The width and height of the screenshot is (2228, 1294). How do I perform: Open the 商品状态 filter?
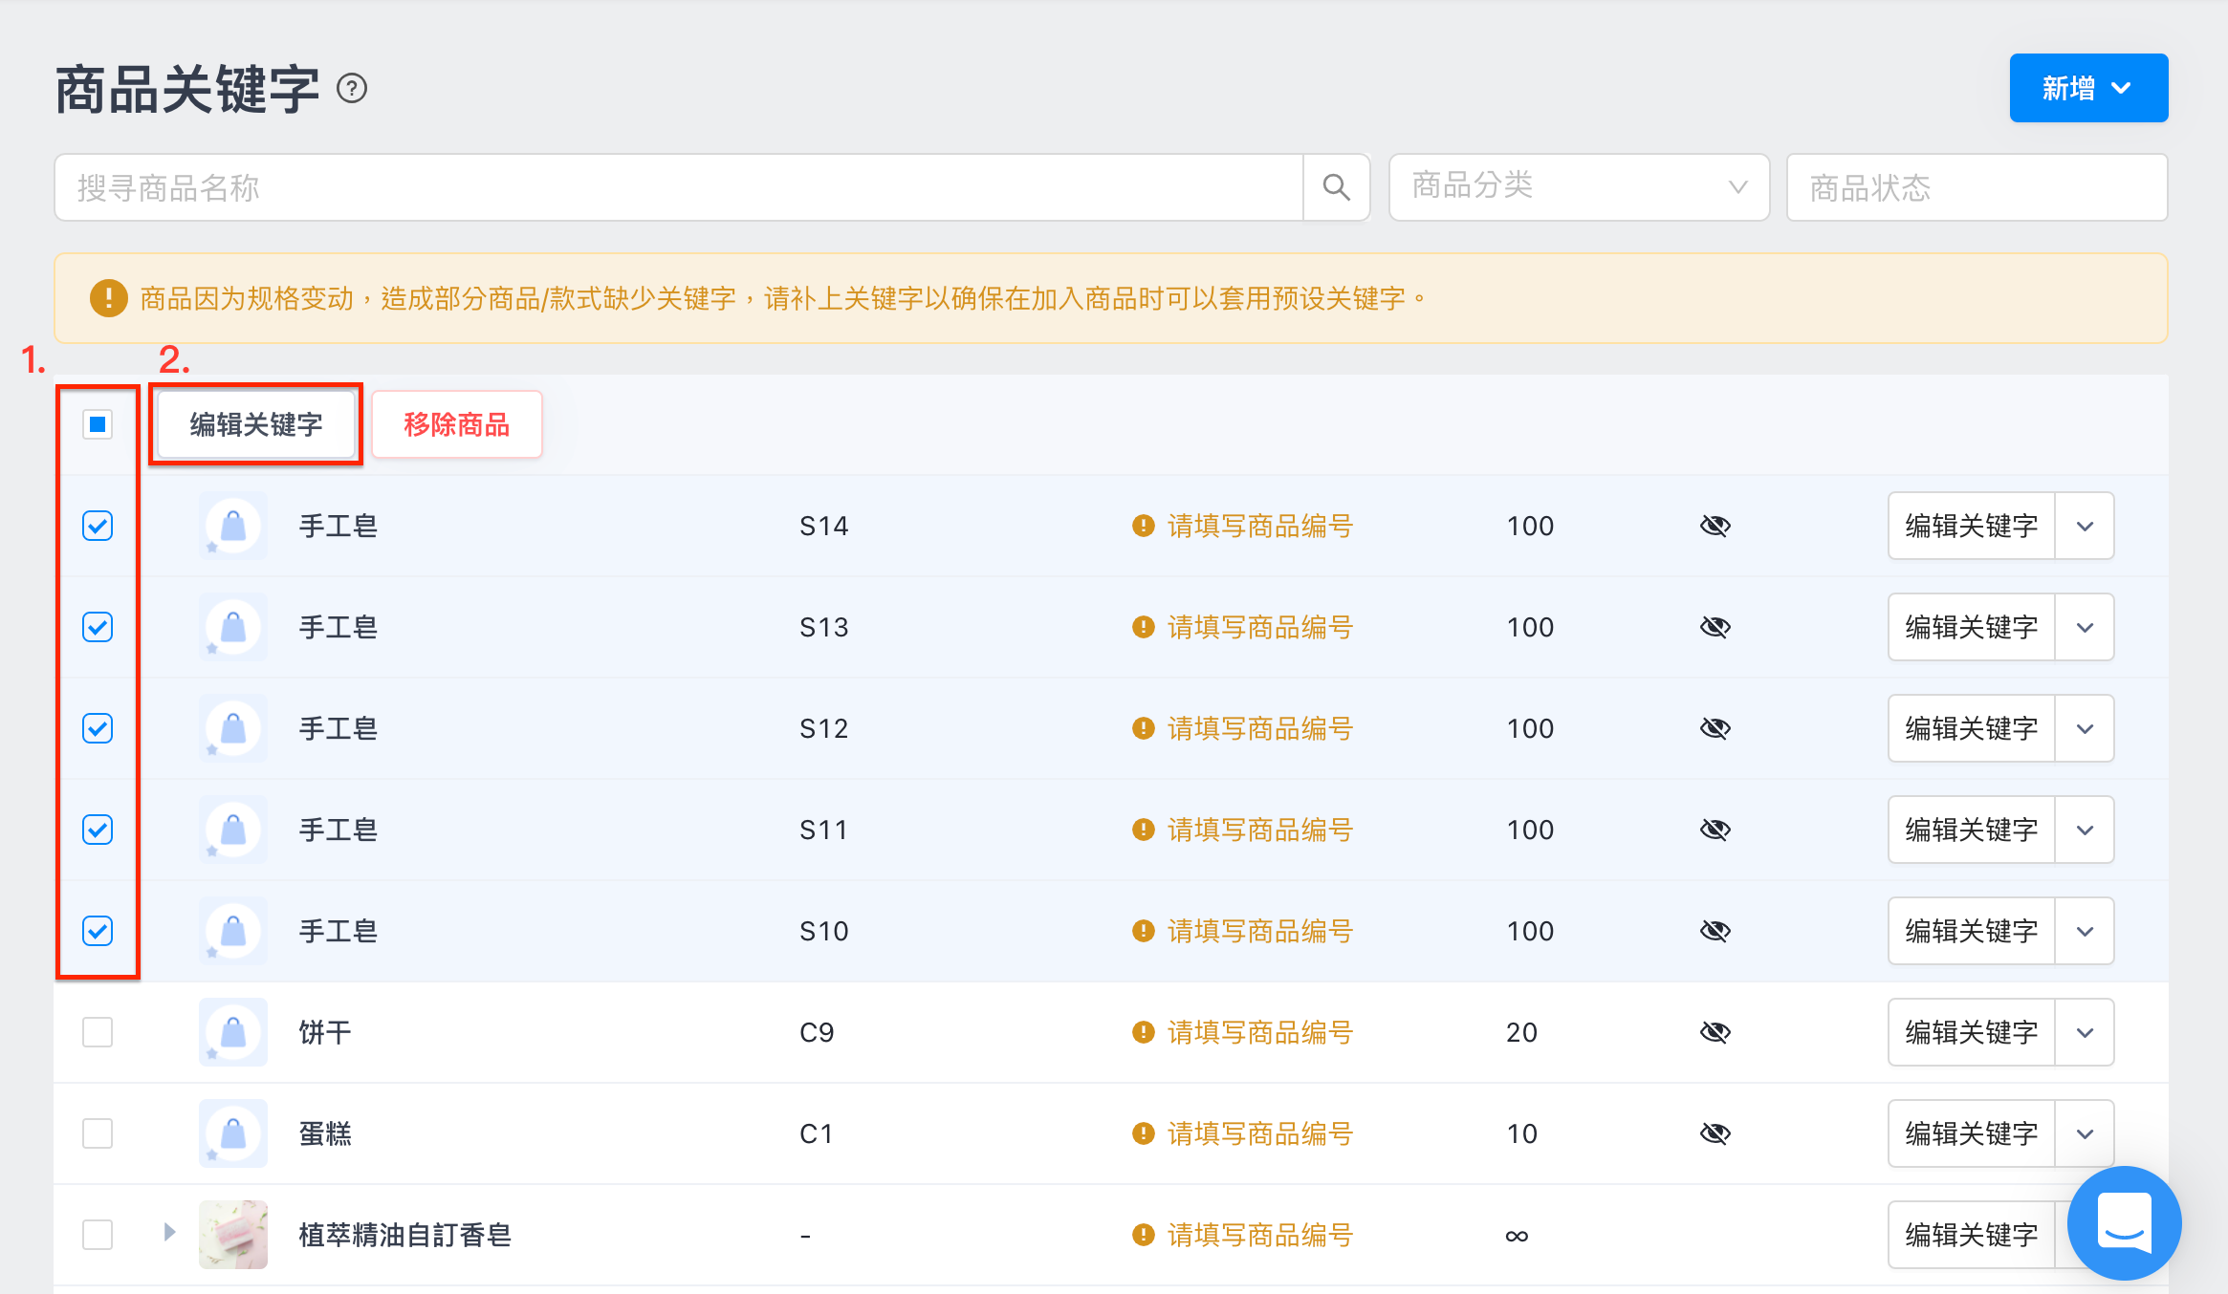point(1977,187)
